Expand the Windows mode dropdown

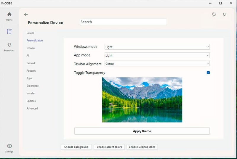157,47
